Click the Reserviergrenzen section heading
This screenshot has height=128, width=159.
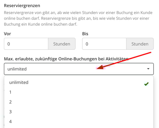tap(22, 6)
